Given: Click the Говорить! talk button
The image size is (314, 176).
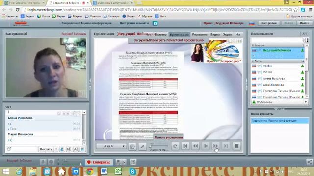Looking at the screenshot, I should tap(99, 162).
